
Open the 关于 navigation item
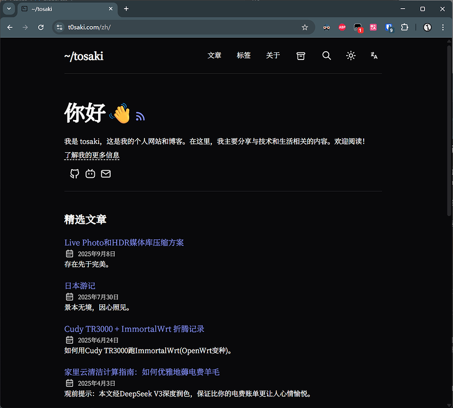pos(273,56)
